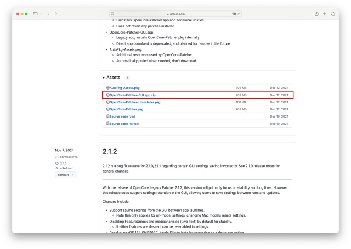Reload the page with refresh icon
The image size is (351, 249).
click(x=239, y=13)
